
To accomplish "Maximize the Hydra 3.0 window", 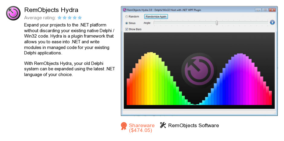I will 265,10.
